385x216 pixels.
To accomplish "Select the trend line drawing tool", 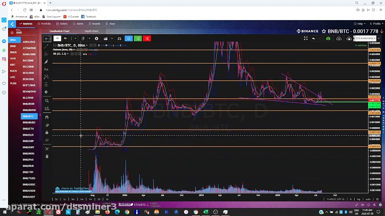I will tap(46, 47).
